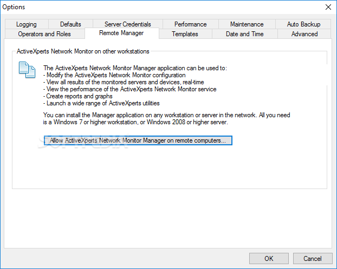Click 'Create reports and graphs' text line
The height and width of the screenshot is (269, 337).
click(78, 96)
